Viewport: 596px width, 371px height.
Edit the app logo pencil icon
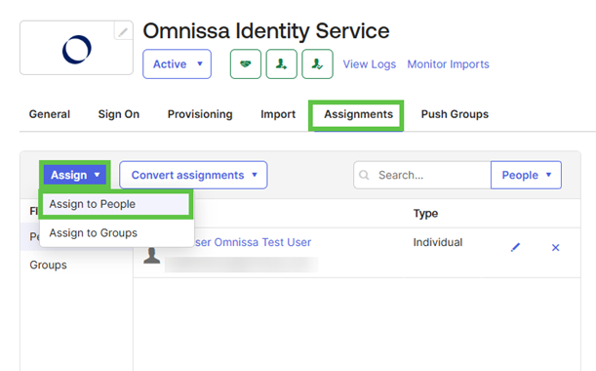[x=123, y=31]
